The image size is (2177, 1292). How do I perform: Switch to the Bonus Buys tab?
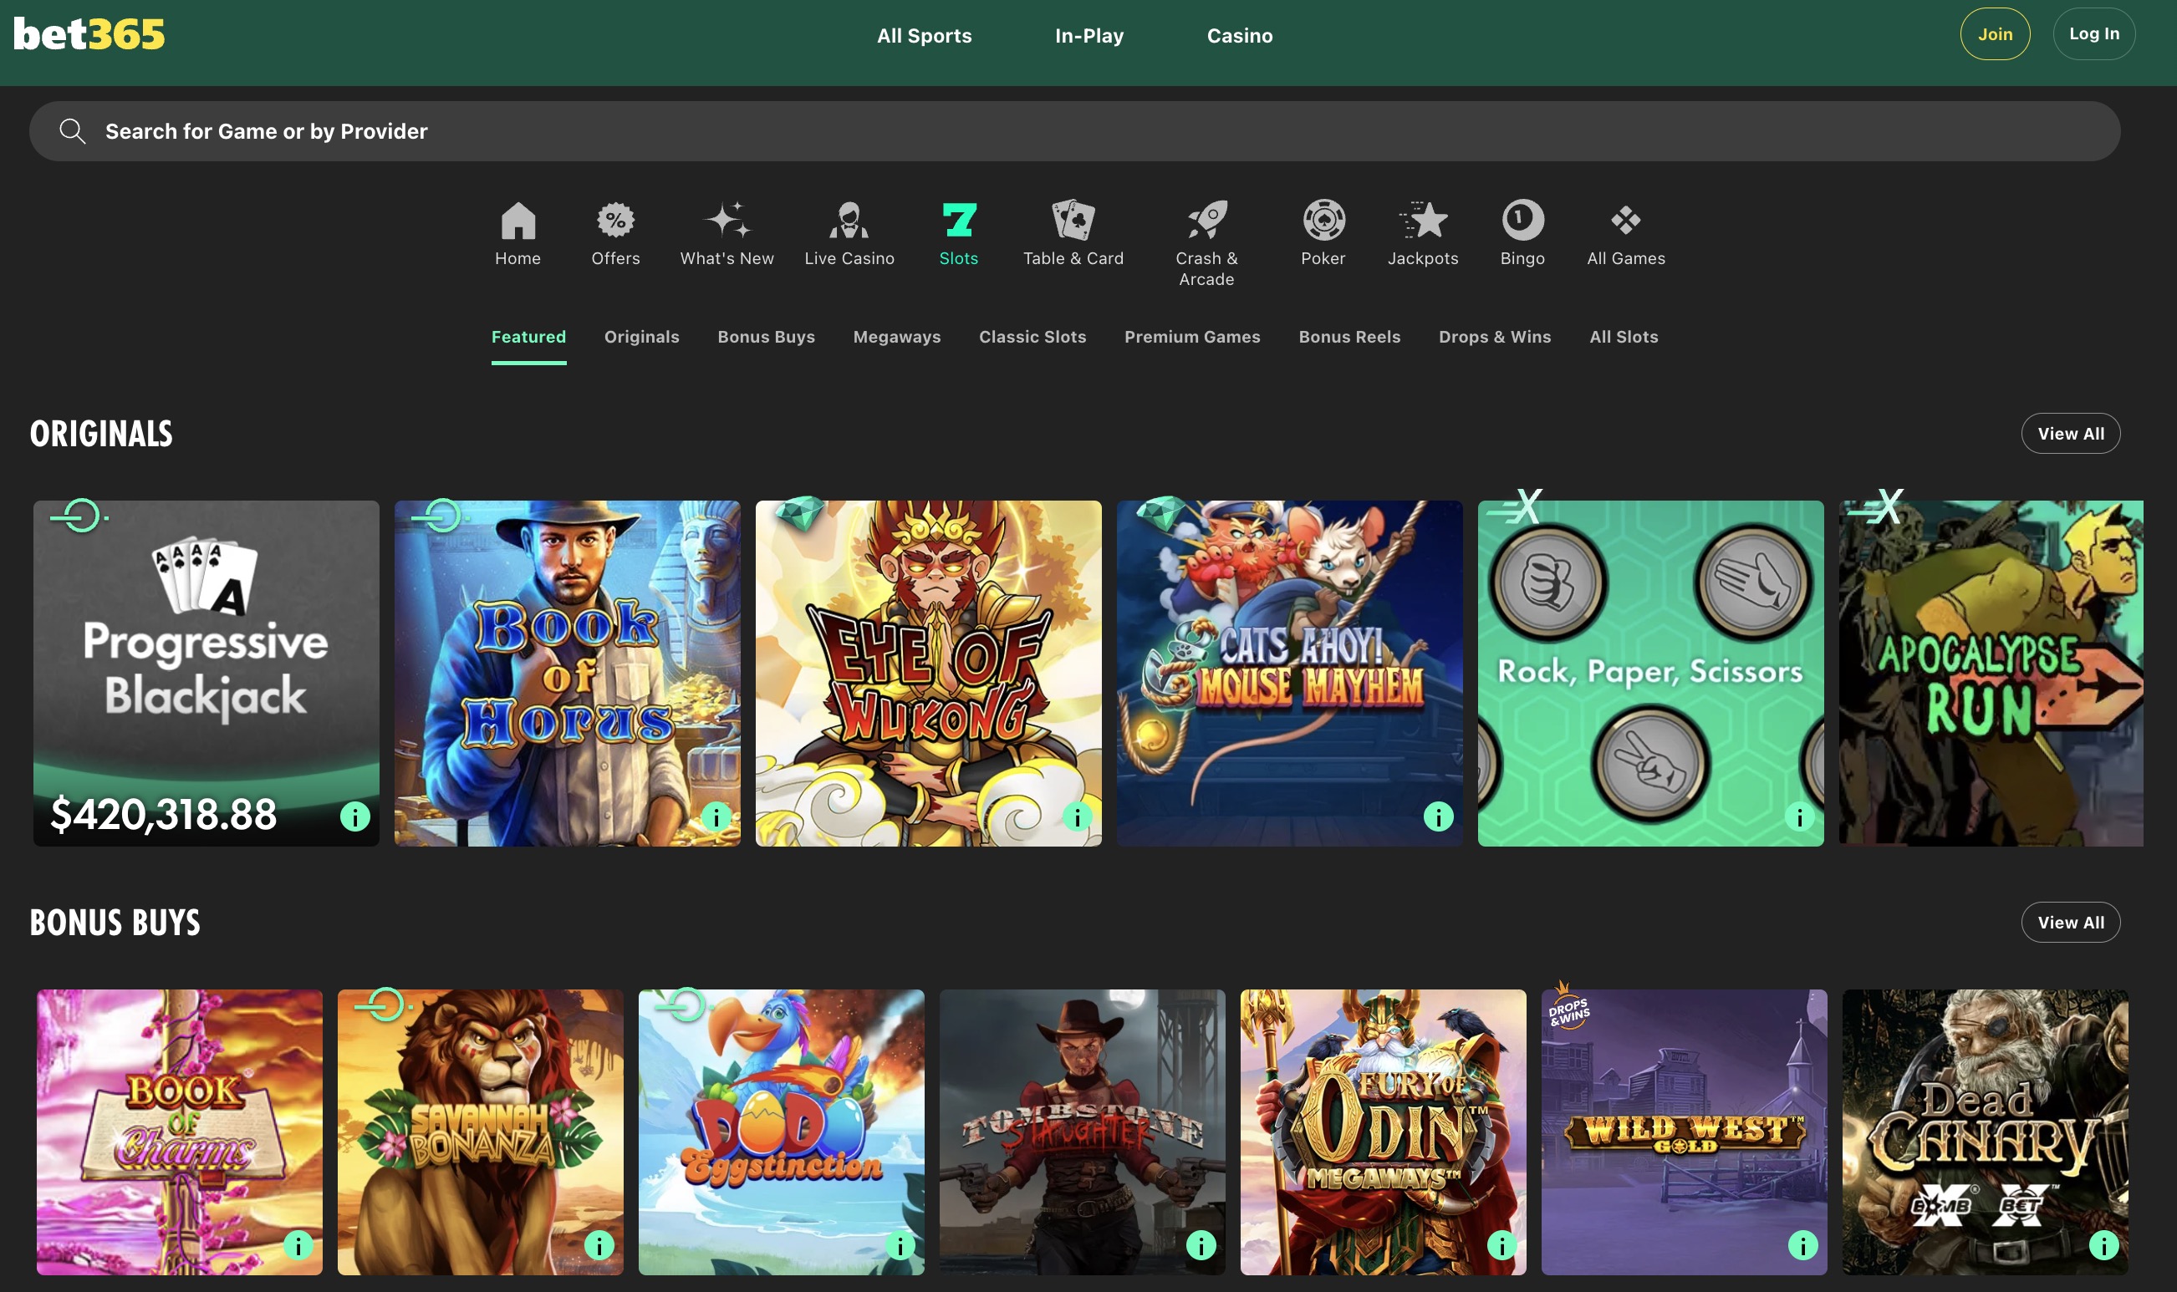click(767, 337)
